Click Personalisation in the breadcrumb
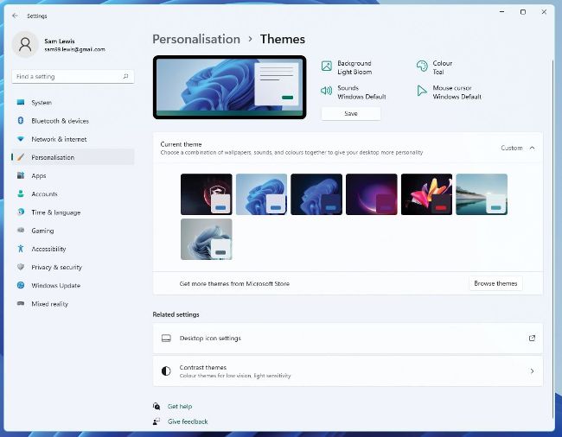562x437 pixels. click(196, 39)
